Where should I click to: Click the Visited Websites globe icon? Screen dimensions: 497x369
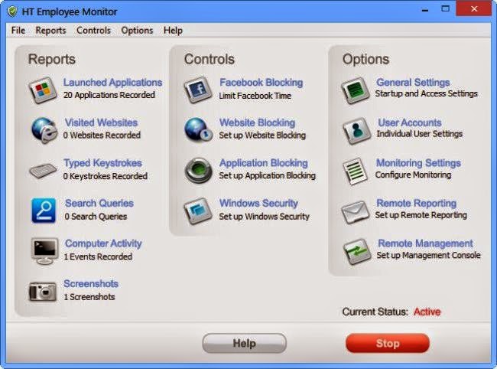[x=44, y=130]
